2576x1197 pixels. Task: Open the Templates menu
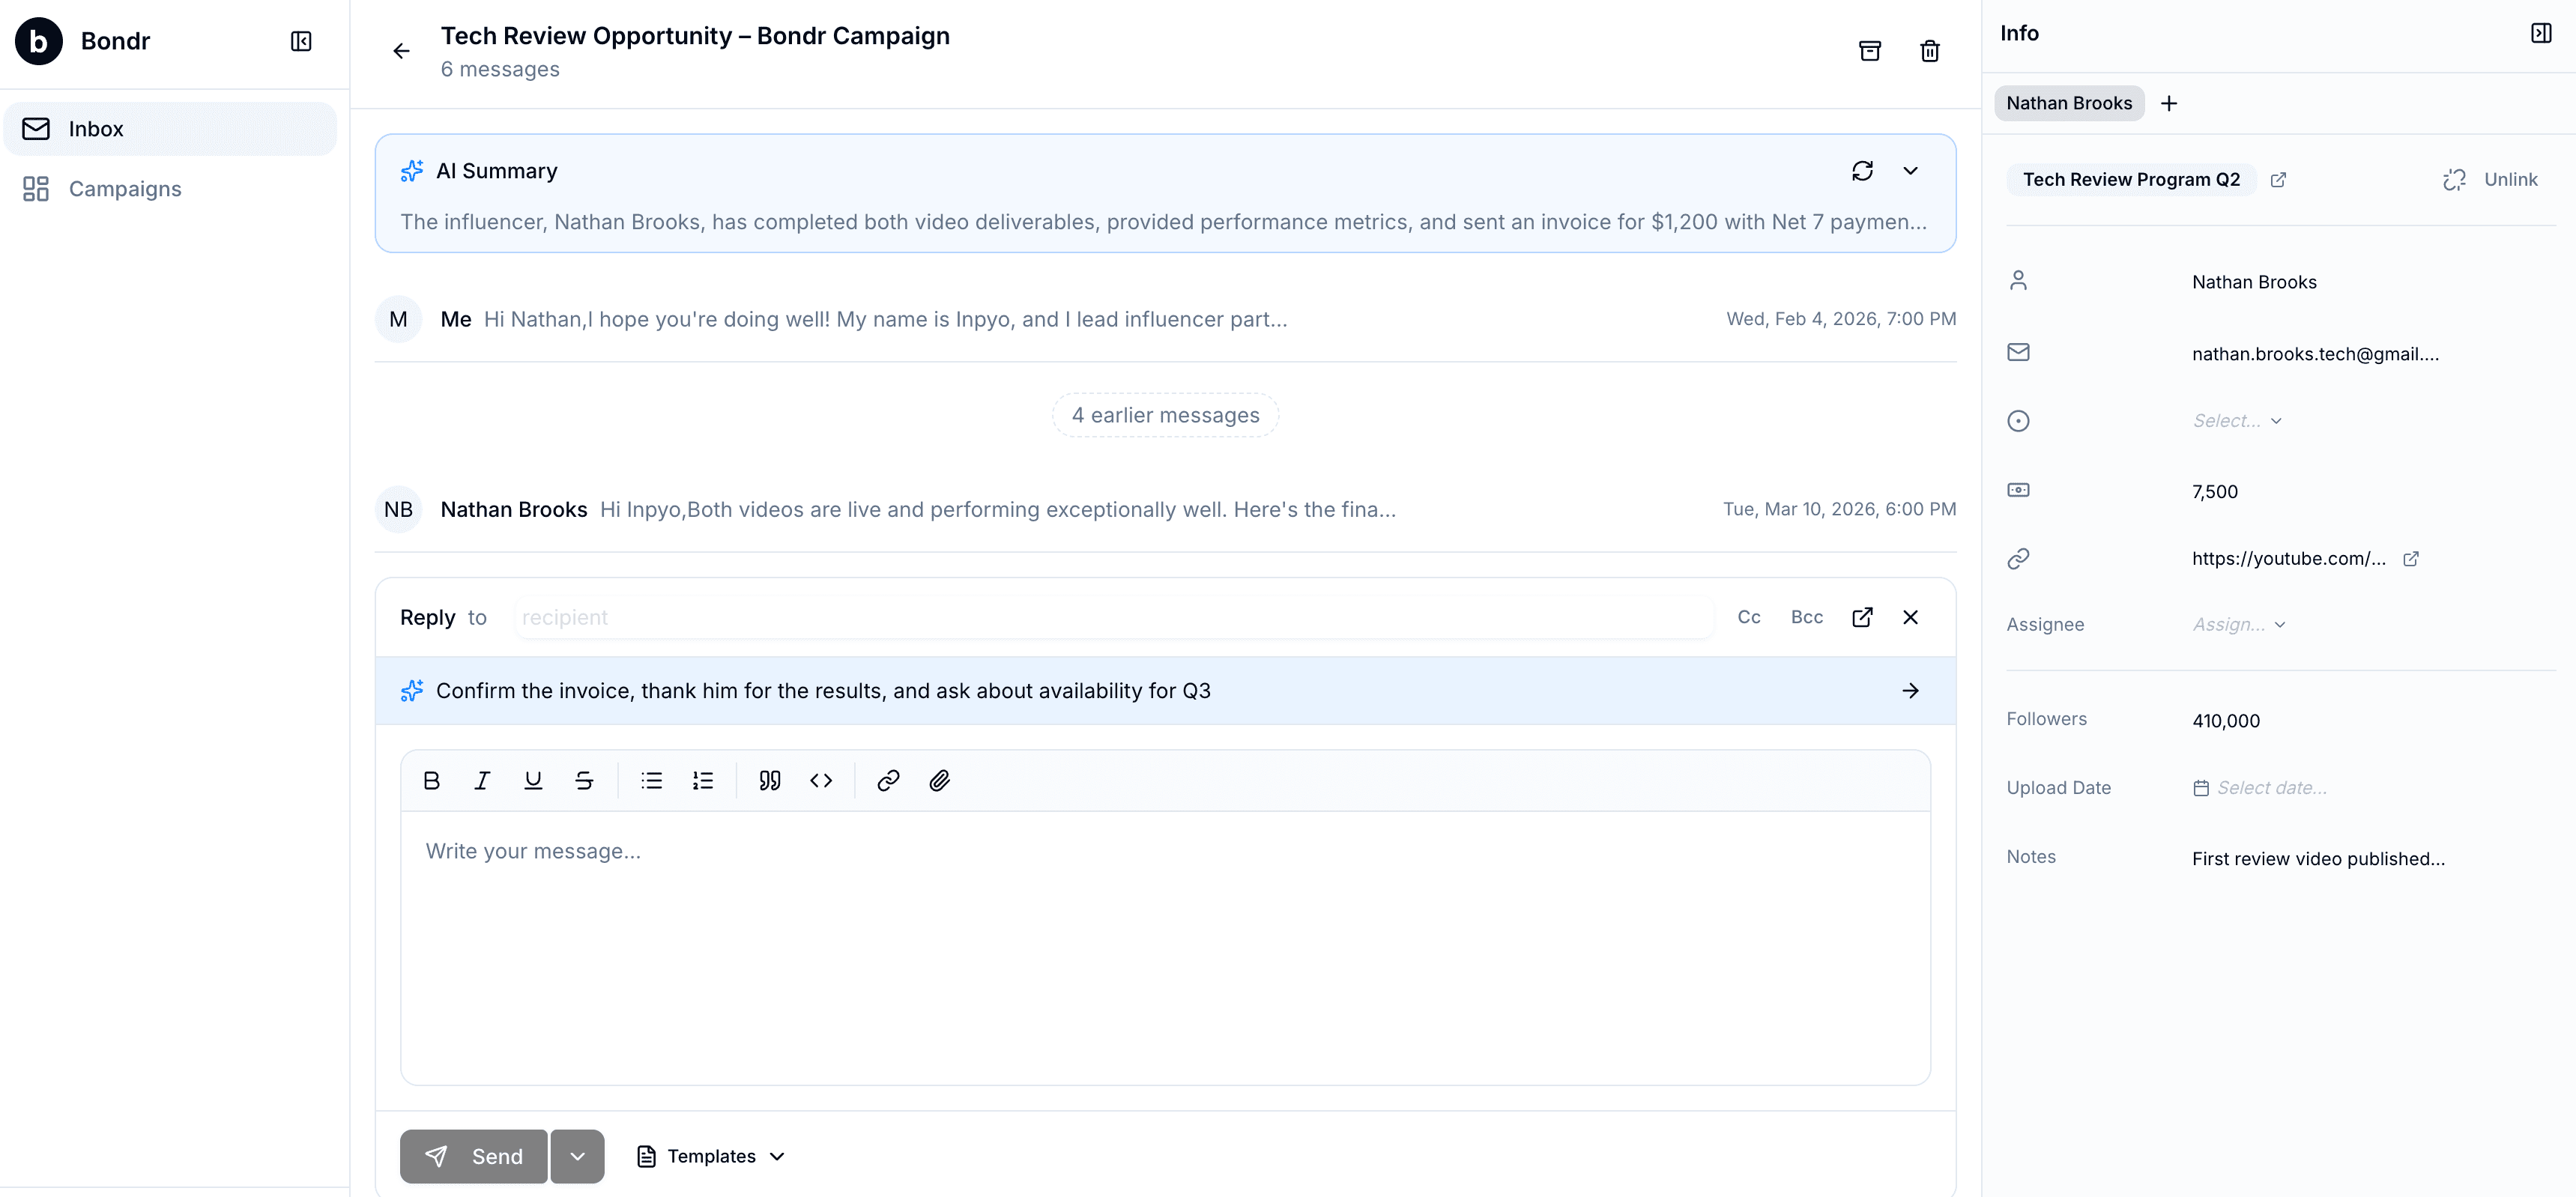point(710,1156)
